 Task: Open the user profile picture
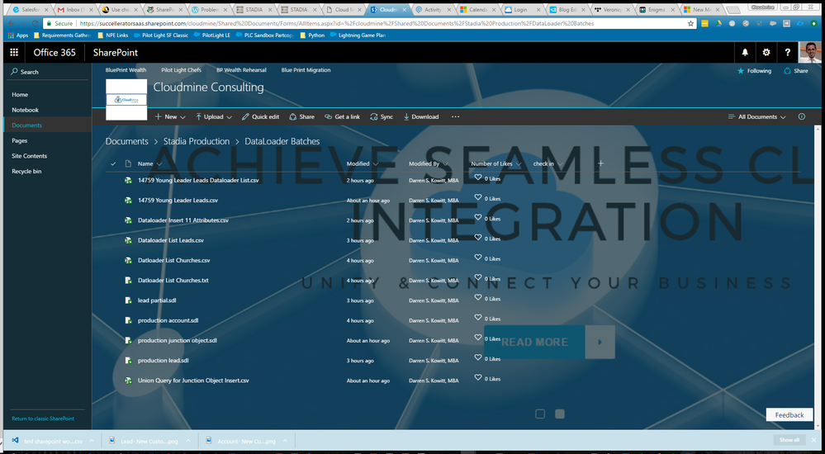click(x=810, y=53)
